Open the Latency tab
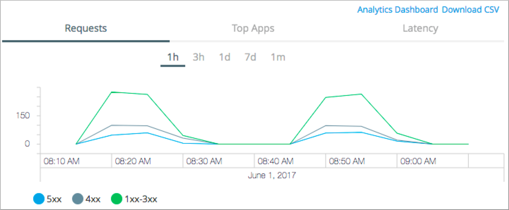The width and height of the screenshot is (509, 210). coord(420,29)
